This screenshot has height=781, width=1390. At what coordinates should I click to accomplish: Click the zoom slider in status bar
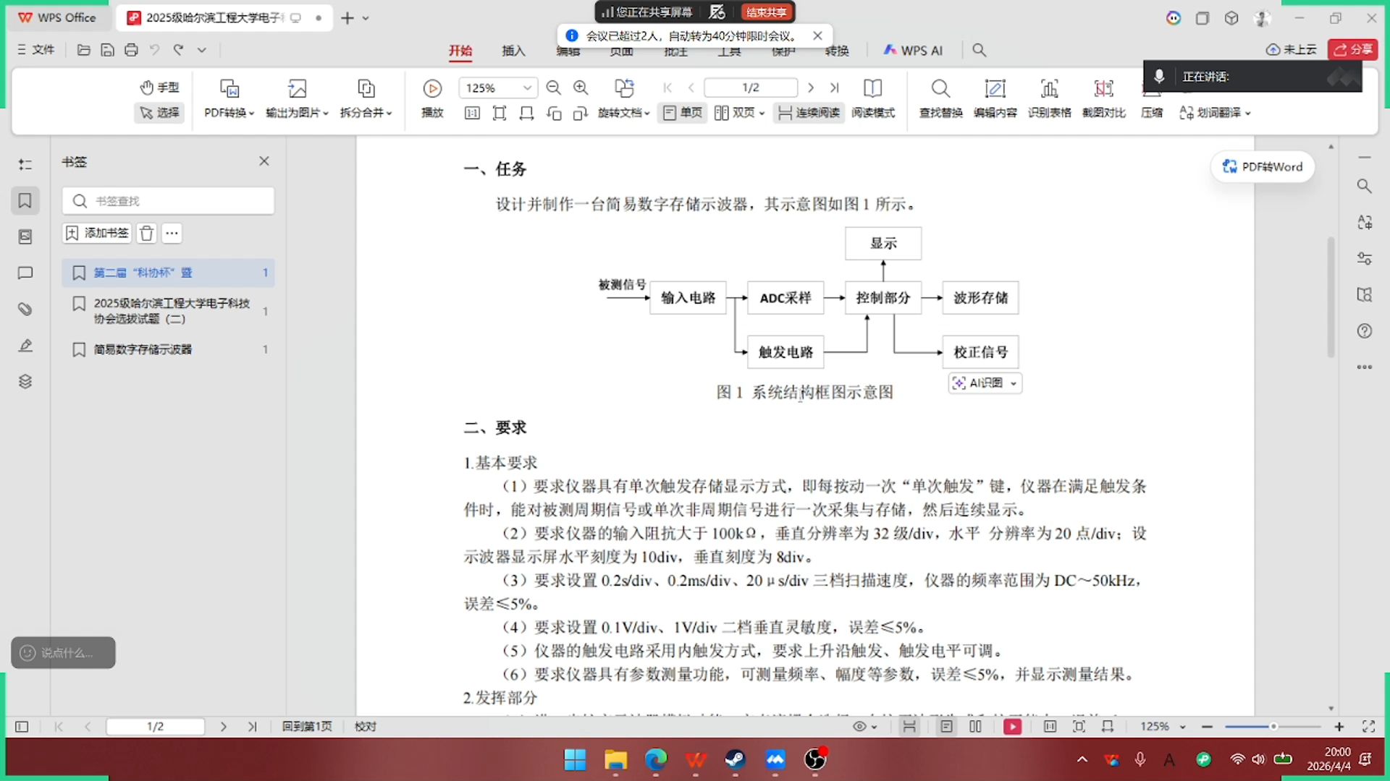point(1273,726)
